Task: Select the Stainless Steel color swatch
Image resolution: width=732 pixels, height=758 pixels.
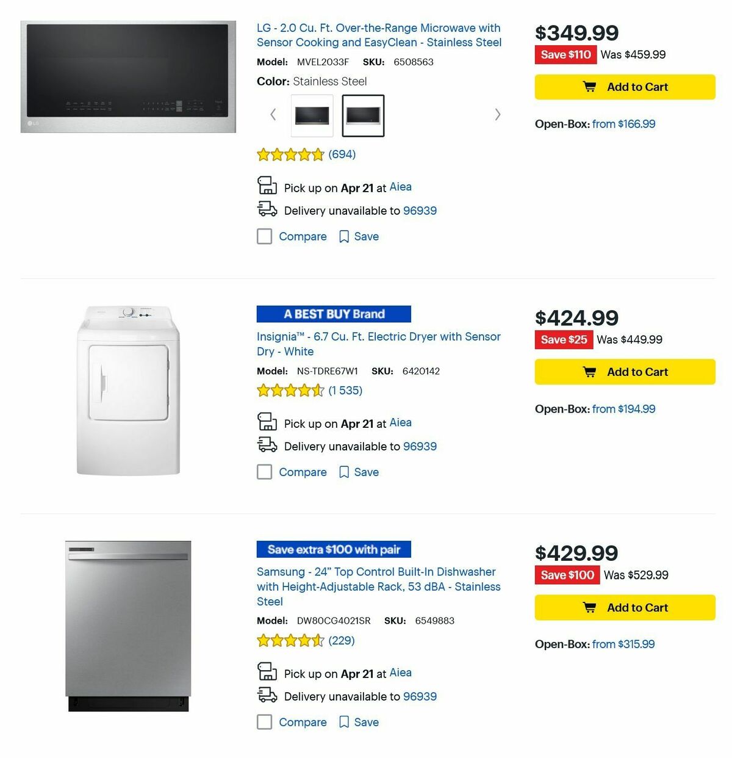Action: [363, 116]
